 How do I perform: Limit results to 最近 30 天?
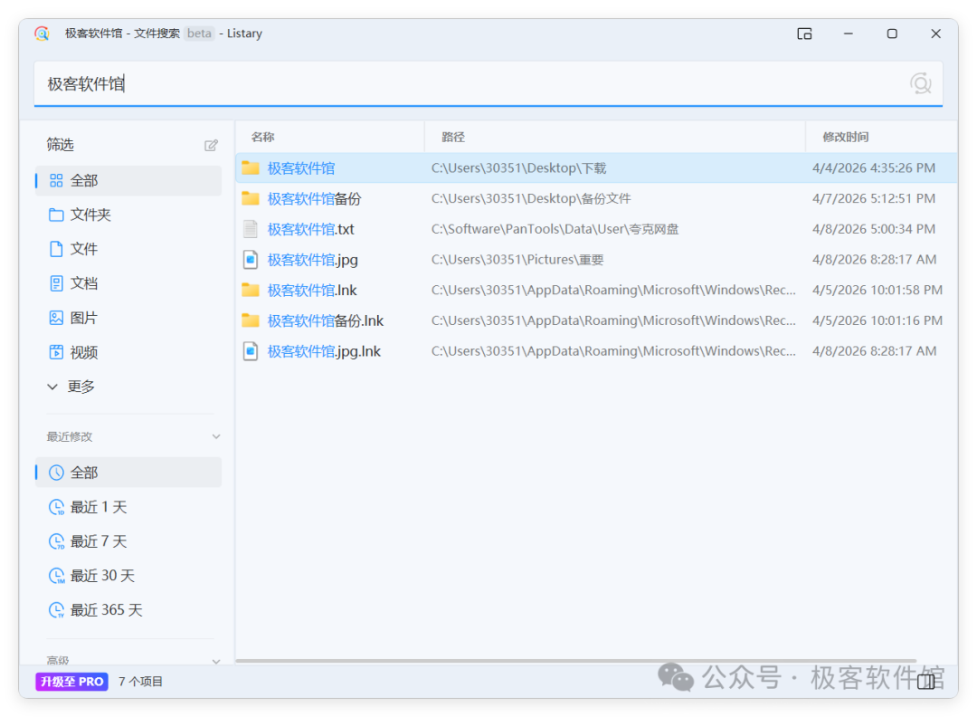coord(128,576)
